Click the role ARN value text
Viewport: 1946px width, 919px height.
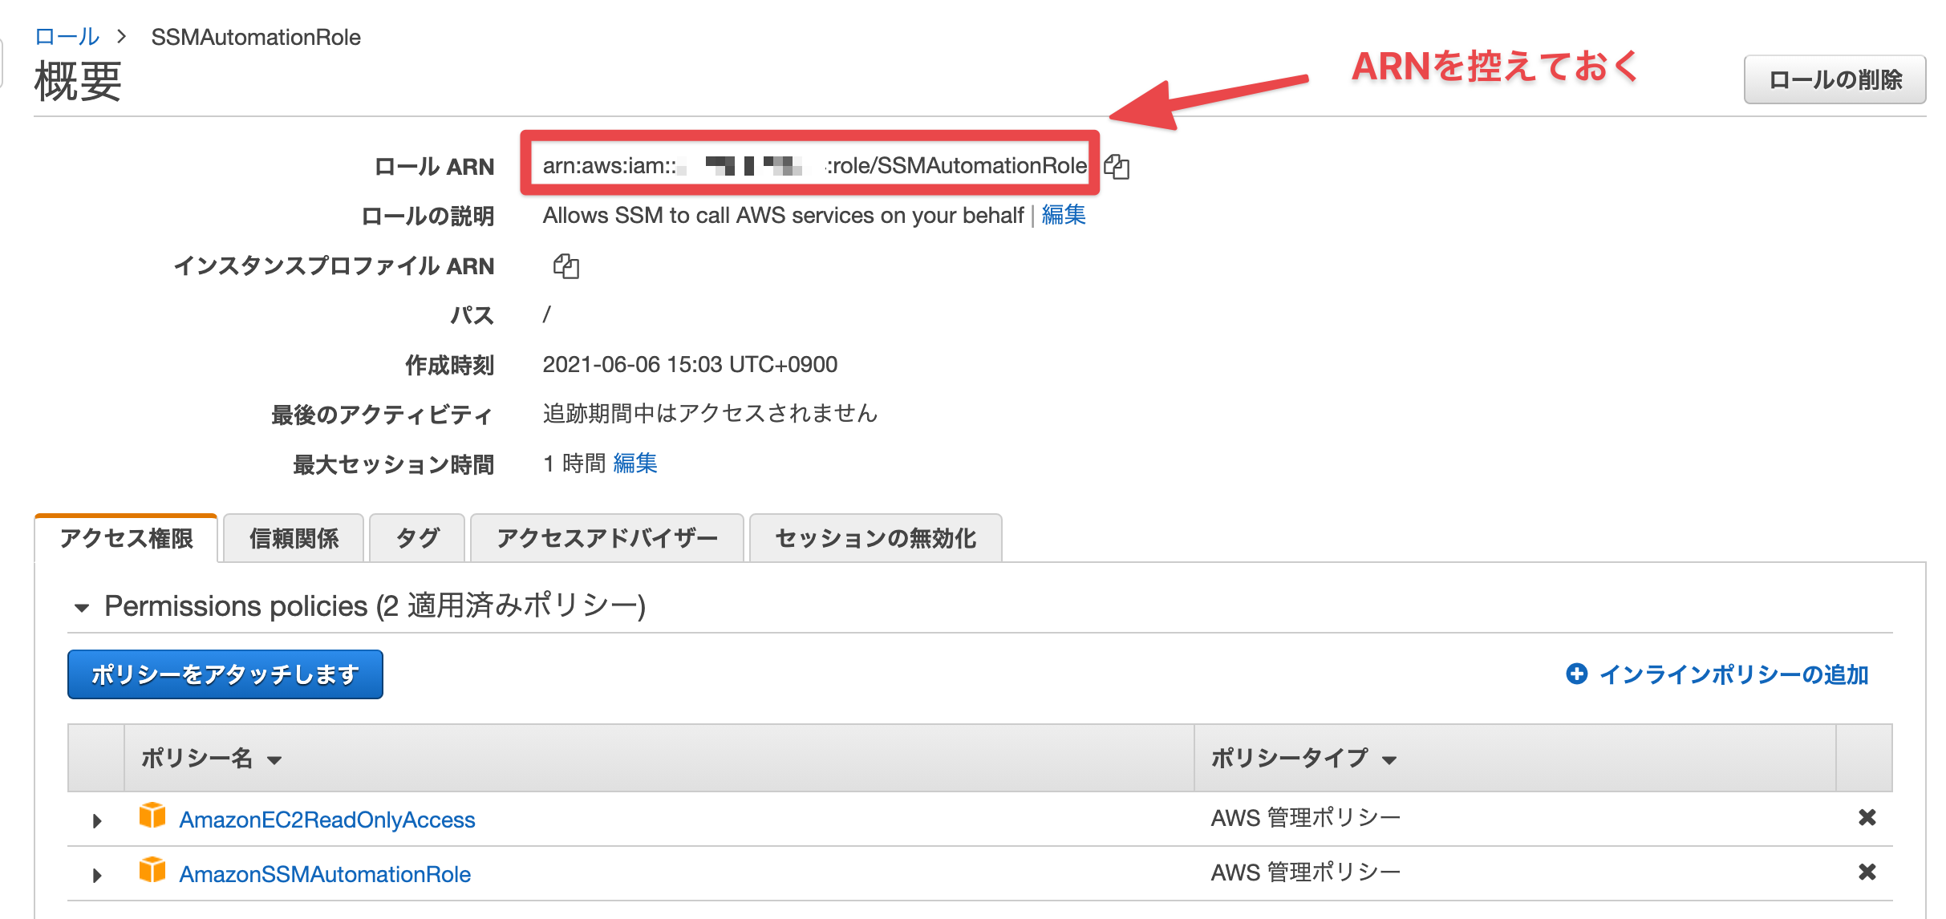coord(815,166)
